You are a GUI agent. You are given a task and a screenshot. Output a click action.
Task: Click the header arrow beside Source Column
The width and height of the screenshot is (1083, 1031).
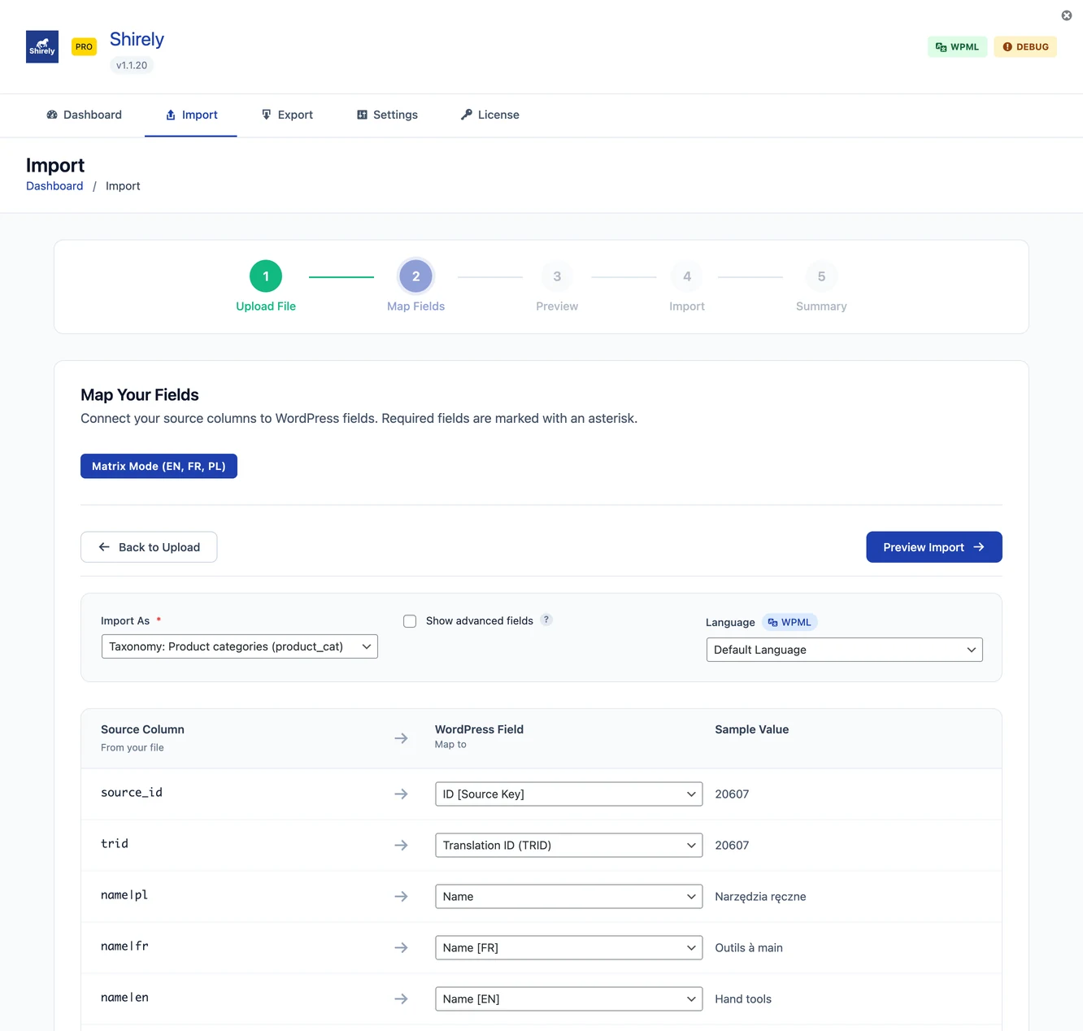pos(401,738)
